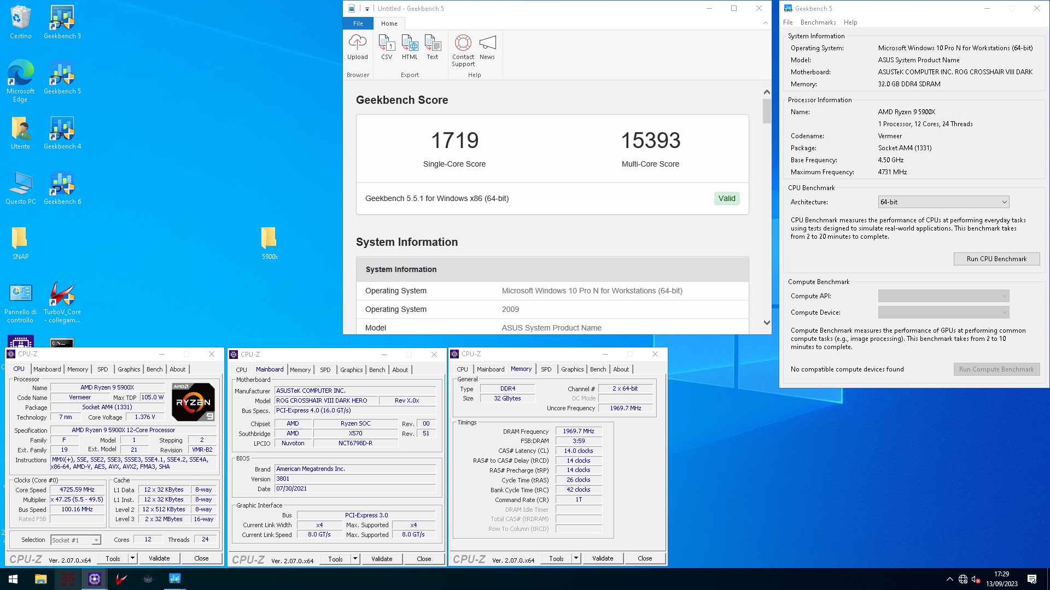This screenshot has height=590, width=1050.
Task: Open the 5900x folder on the desktop
Action: (269, 243)
